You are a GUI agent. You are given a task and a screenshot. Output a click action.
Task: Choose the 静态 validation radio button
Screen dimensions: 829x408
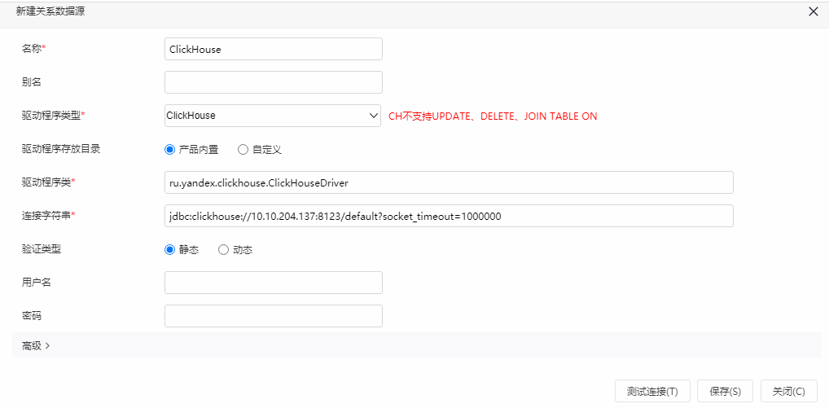pos(169,250)
